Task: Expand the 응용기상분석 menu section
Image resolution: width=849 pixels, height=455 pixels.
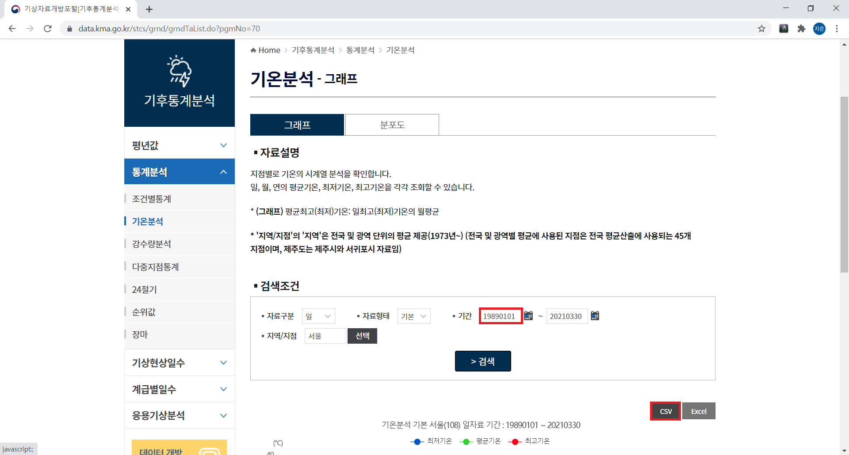Action: click(x=180, y=415)
